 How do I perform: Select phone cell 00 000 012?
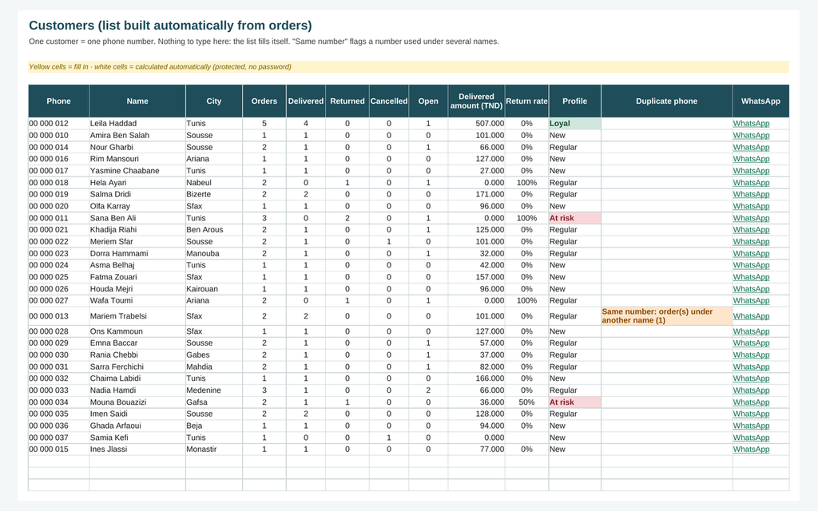58,124
